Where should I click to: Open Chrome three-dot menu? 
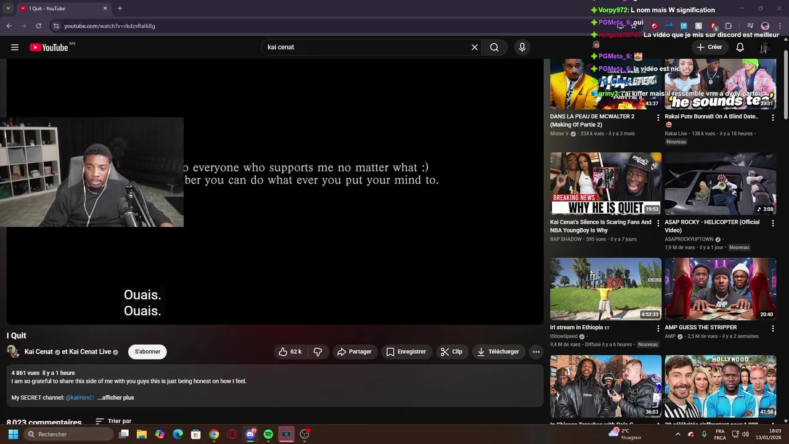tap(779, 26)
